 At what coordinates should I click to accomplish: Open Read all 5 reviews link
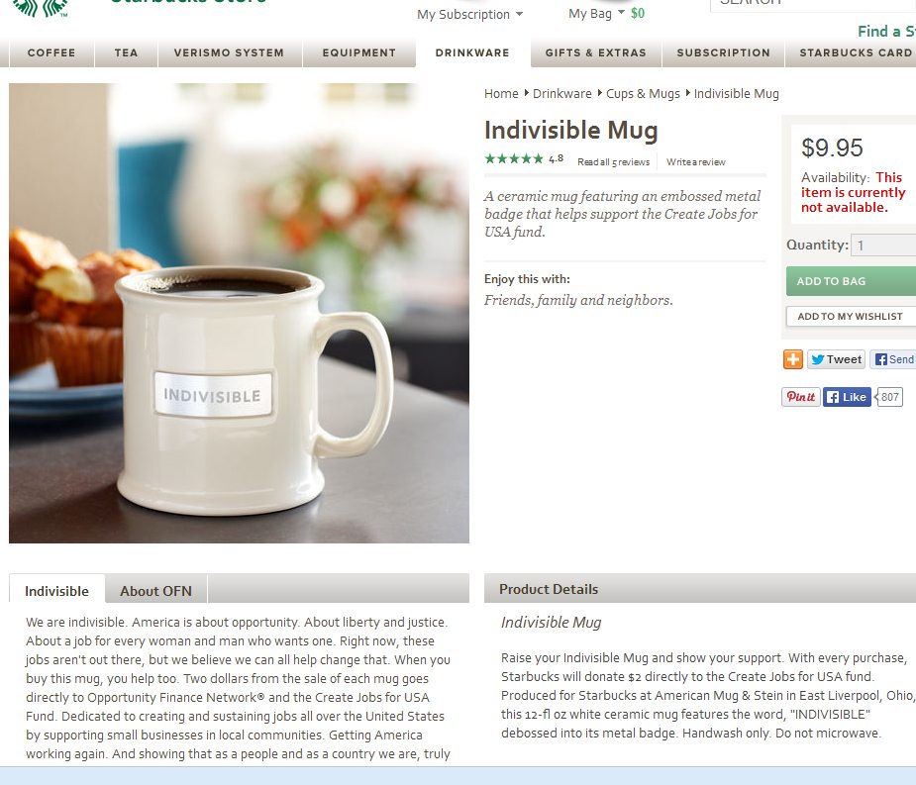[613, 161]
